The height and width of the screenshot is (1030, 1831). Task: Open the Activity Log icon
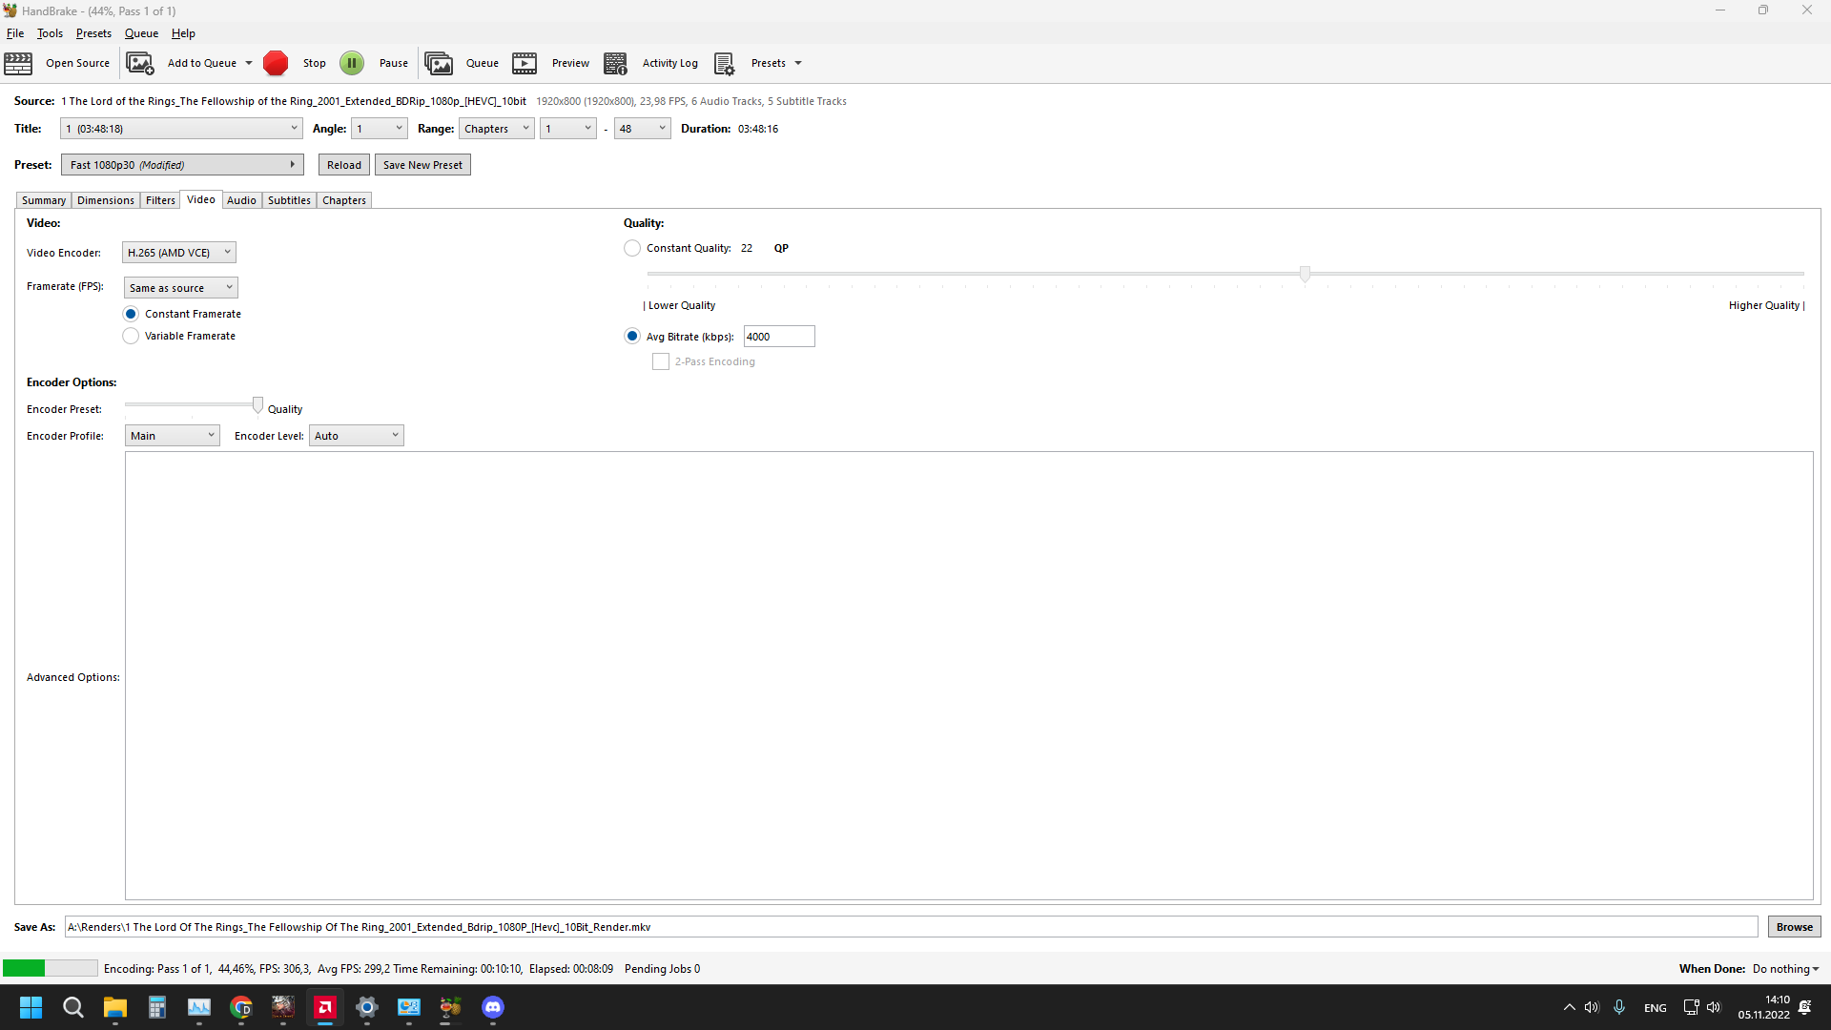coord(616,63)
